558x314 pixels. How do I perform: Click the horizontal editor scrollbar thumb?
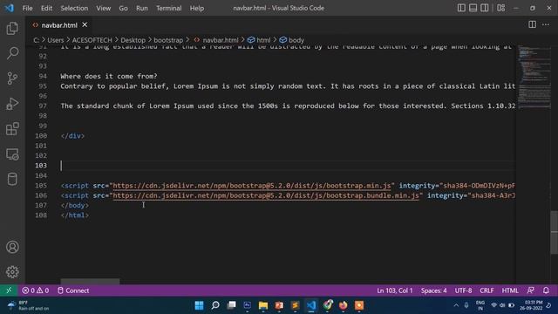(90, 282)
